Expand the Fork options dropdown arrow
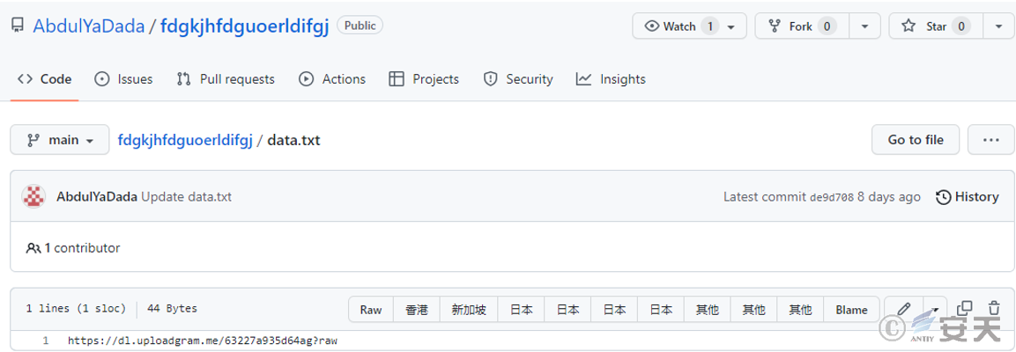1016x352 pixels. tap(865, 26)
